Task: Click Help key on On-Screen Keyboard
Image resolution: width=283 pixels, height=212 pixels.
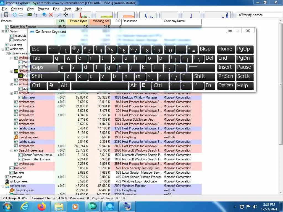Action: pos(245,86)
